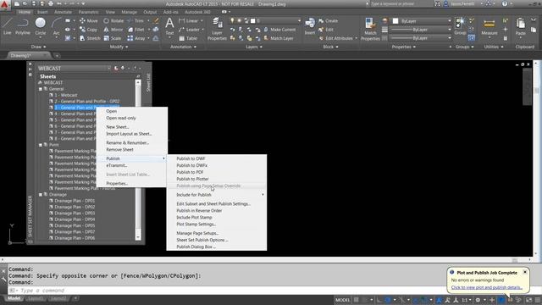Viewport: 542px width, 305px height.
Task: Select Drainage Plan - DP01 sheet
Action: click(x=75, y=201)
